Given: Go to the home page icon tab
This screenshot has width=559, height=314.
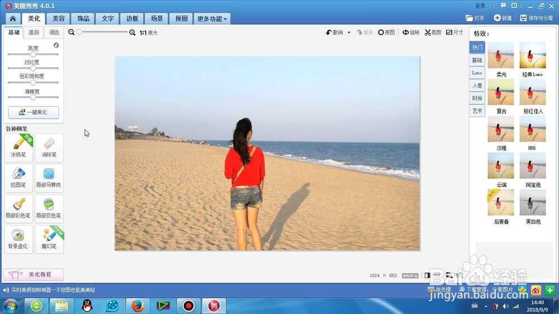Looking at the screenshot, I should tap(13, 18).
